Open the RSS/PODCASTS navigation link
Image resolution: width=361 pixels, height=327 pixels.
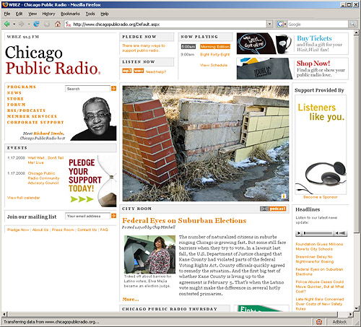click(x=26, y=110)
